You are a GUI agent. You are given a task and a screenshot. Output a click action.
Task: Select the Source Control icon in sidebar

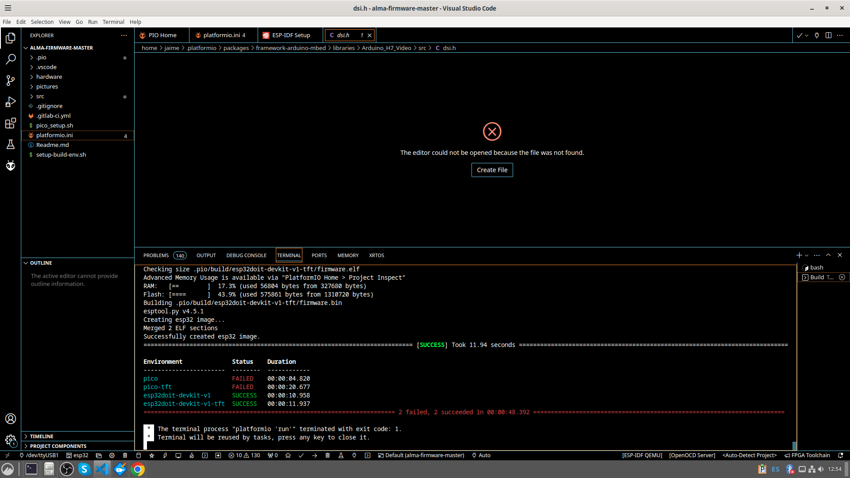coord(11,80)
